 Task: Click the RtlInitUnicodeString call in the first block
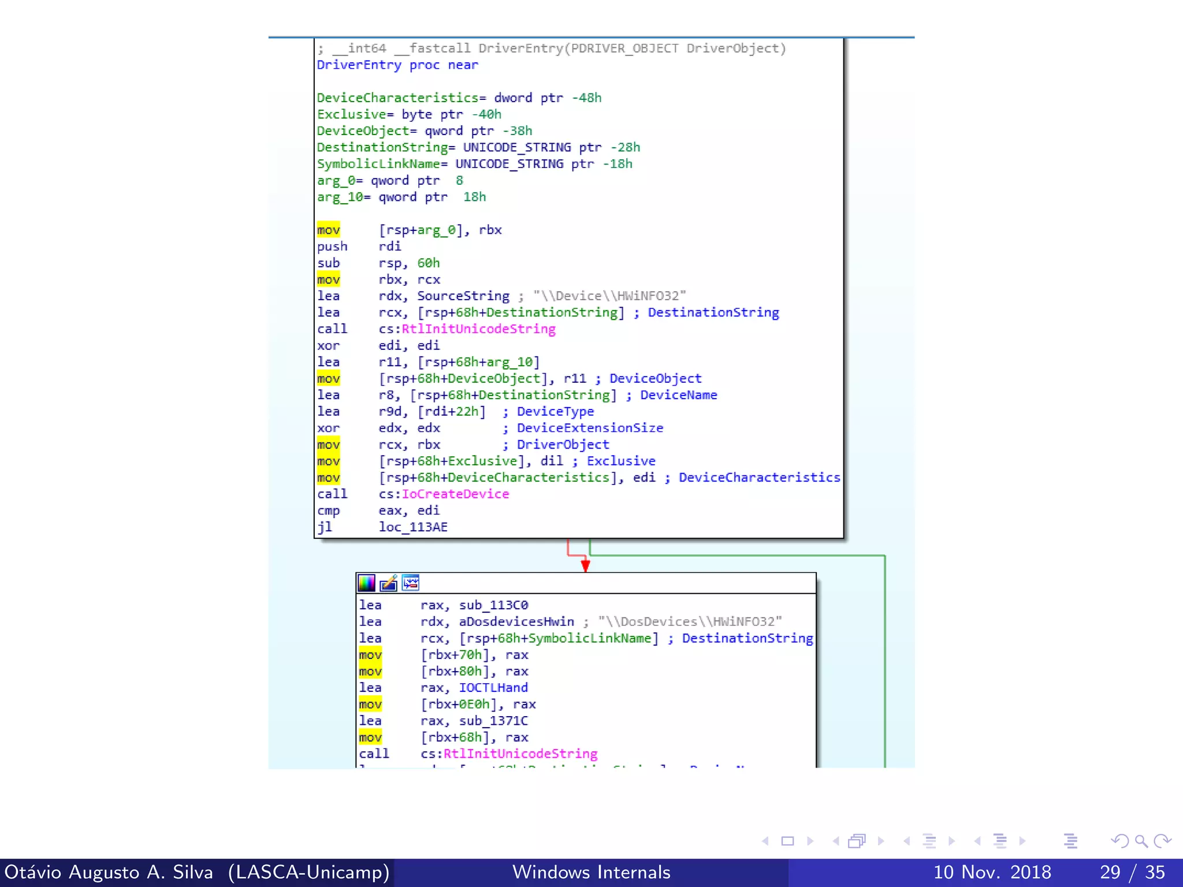click(478, 329)
